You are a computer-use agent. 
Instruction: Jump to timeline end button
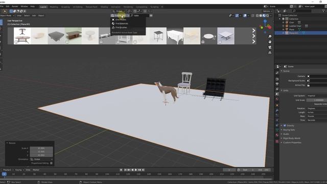tap(143, 170)
